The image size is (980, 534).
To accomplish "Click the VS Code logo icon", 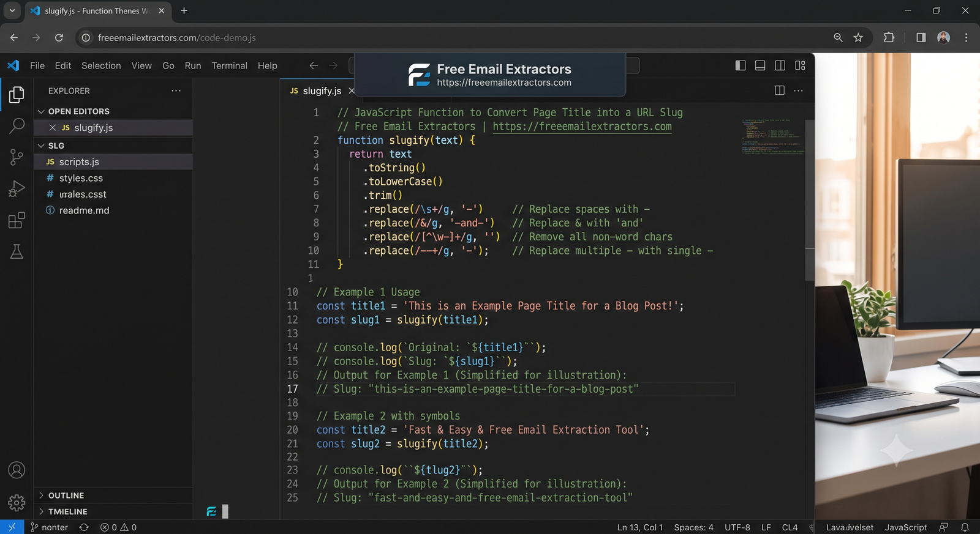I will pos(13,65).
